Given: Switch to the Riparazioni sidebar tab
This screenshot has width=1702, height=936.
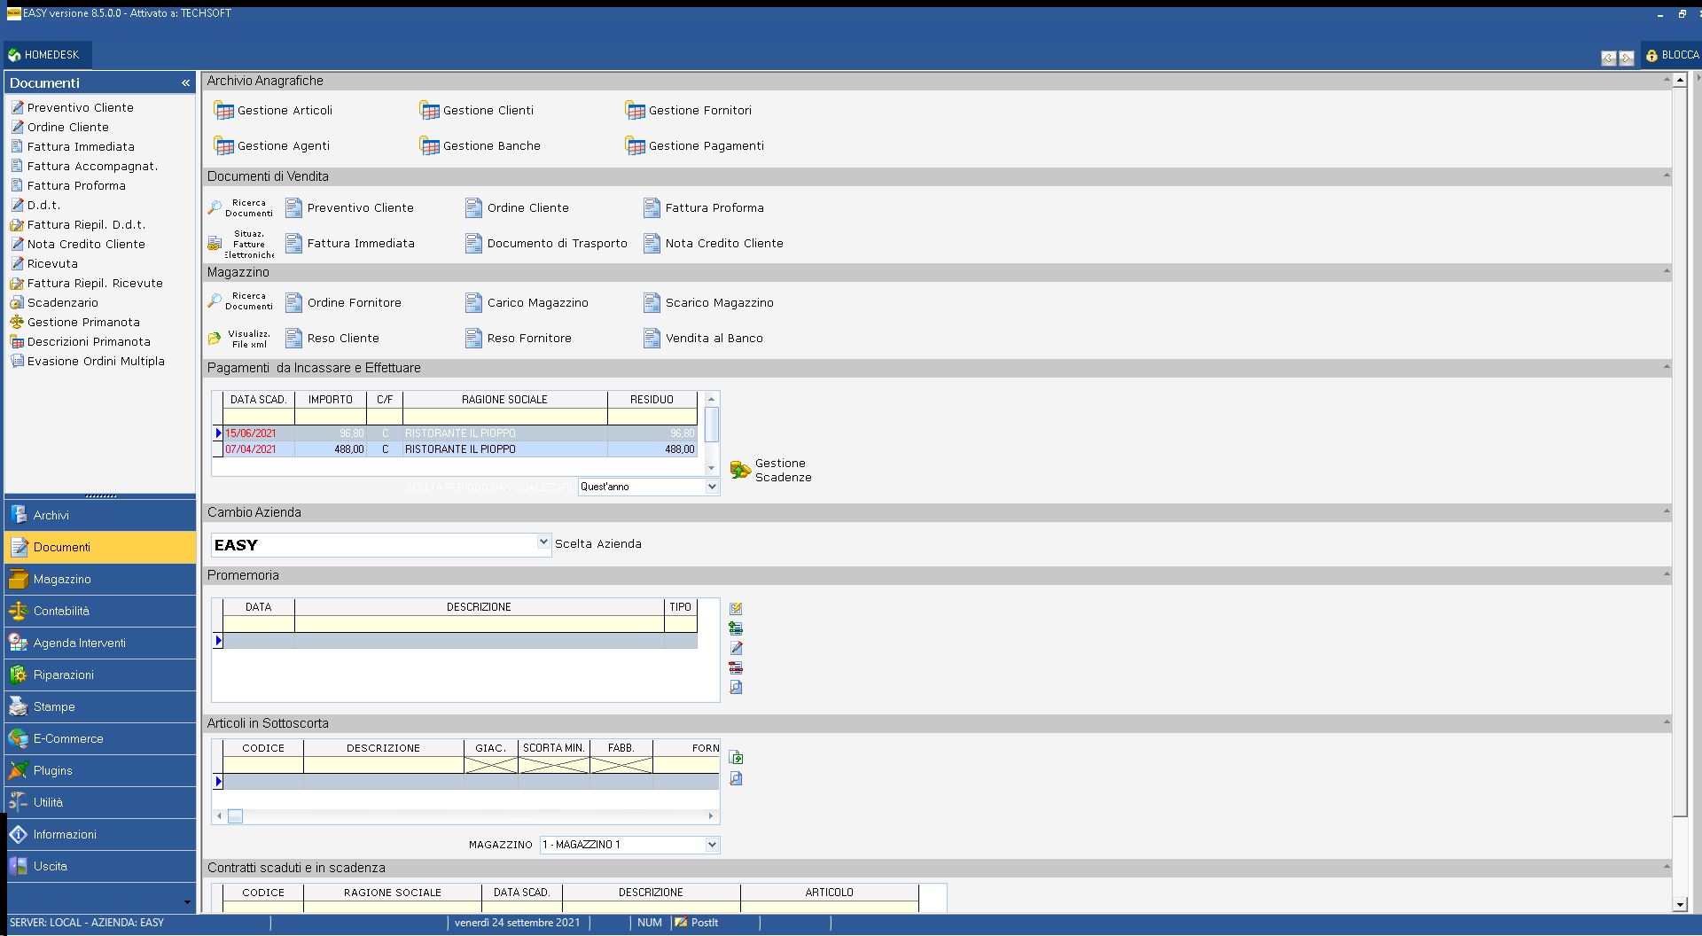Looking at the screenshot, I should (100, 675).
